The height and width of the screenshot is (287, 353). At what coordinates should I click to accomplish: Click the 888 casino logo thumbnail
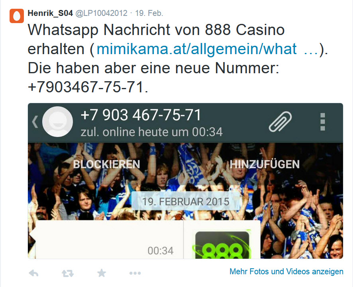tap(222, 245)
